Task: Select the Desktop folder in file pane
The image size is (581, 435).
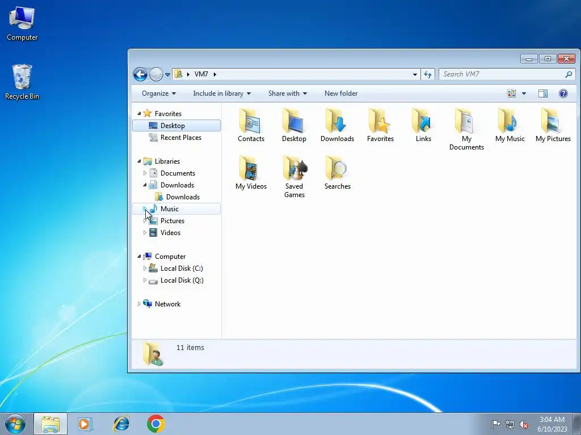Action: [x=294, y=121]
